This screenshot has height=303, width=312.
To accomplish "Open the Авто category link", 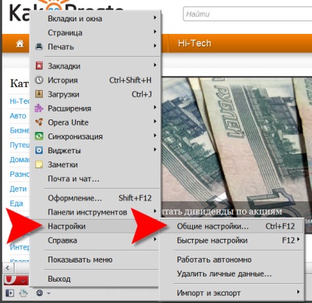I will point(18,116).
